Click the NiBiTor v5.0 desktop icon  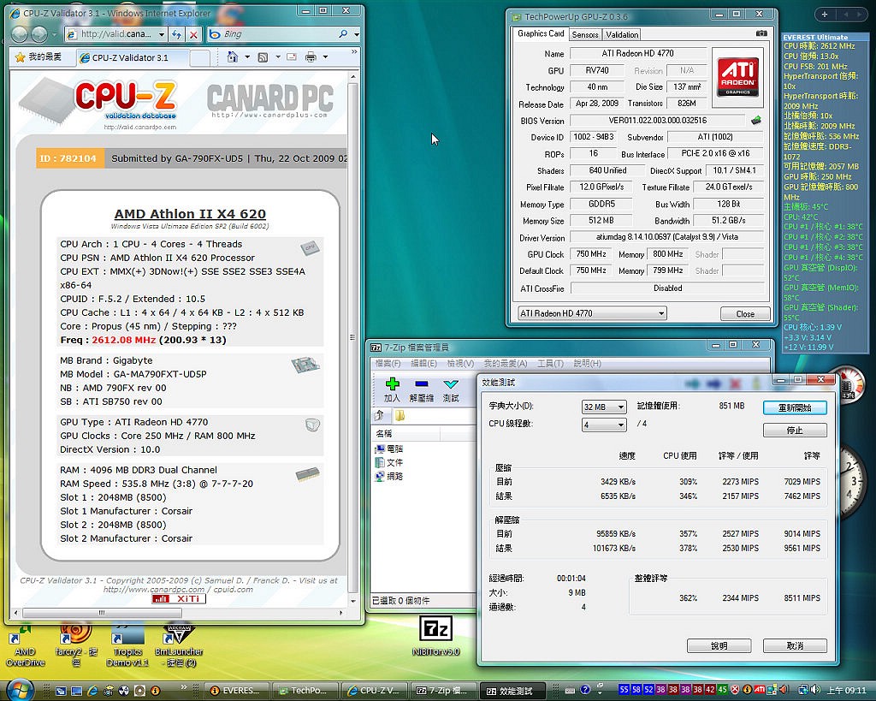click(x=435, y=636)
